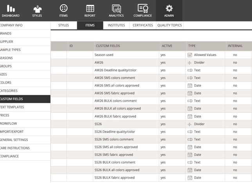The image size is (252, 183).
Task: Click Date icon in AW26 SMS all colors approved row
Action: tap(190, 86)
